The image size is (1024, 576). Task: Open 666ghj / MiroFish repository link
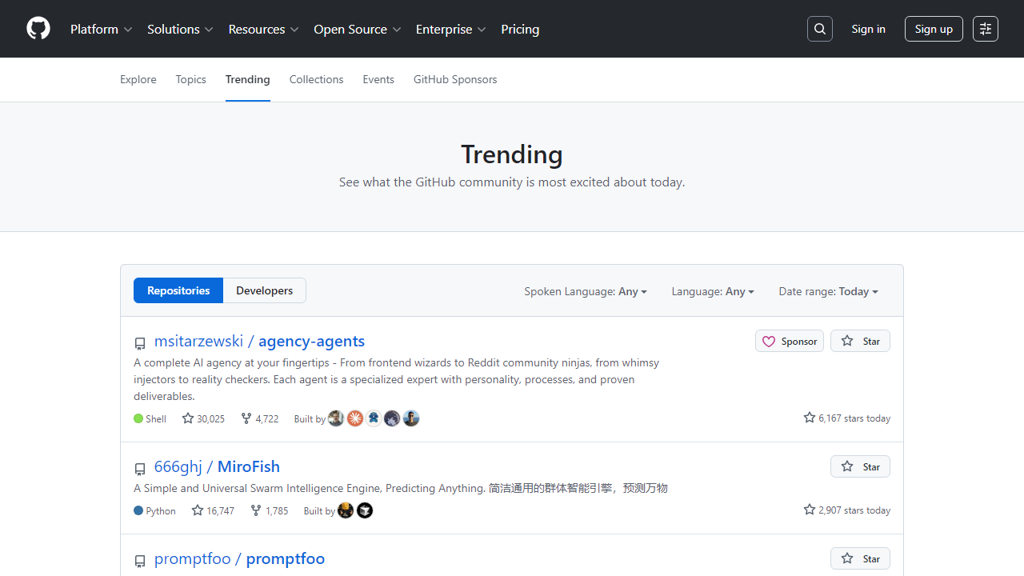pyautogui.click(x=217, y=466)
